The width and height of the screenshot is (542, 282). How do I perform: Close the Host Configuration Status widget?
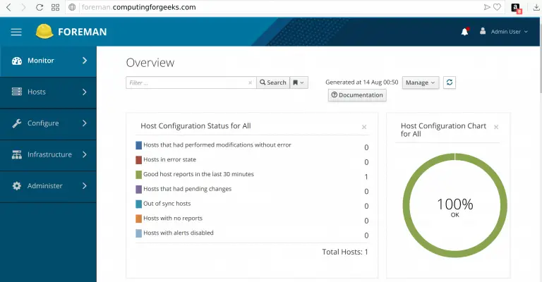364,127
